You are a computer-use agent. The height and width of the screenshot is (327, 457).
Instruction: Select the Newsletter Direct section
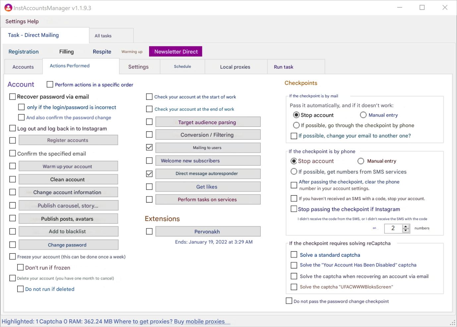(x=176, y=52)
